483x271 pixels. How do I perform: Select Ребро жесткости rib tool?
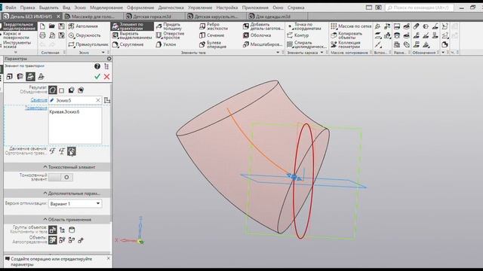click(214, 26)
